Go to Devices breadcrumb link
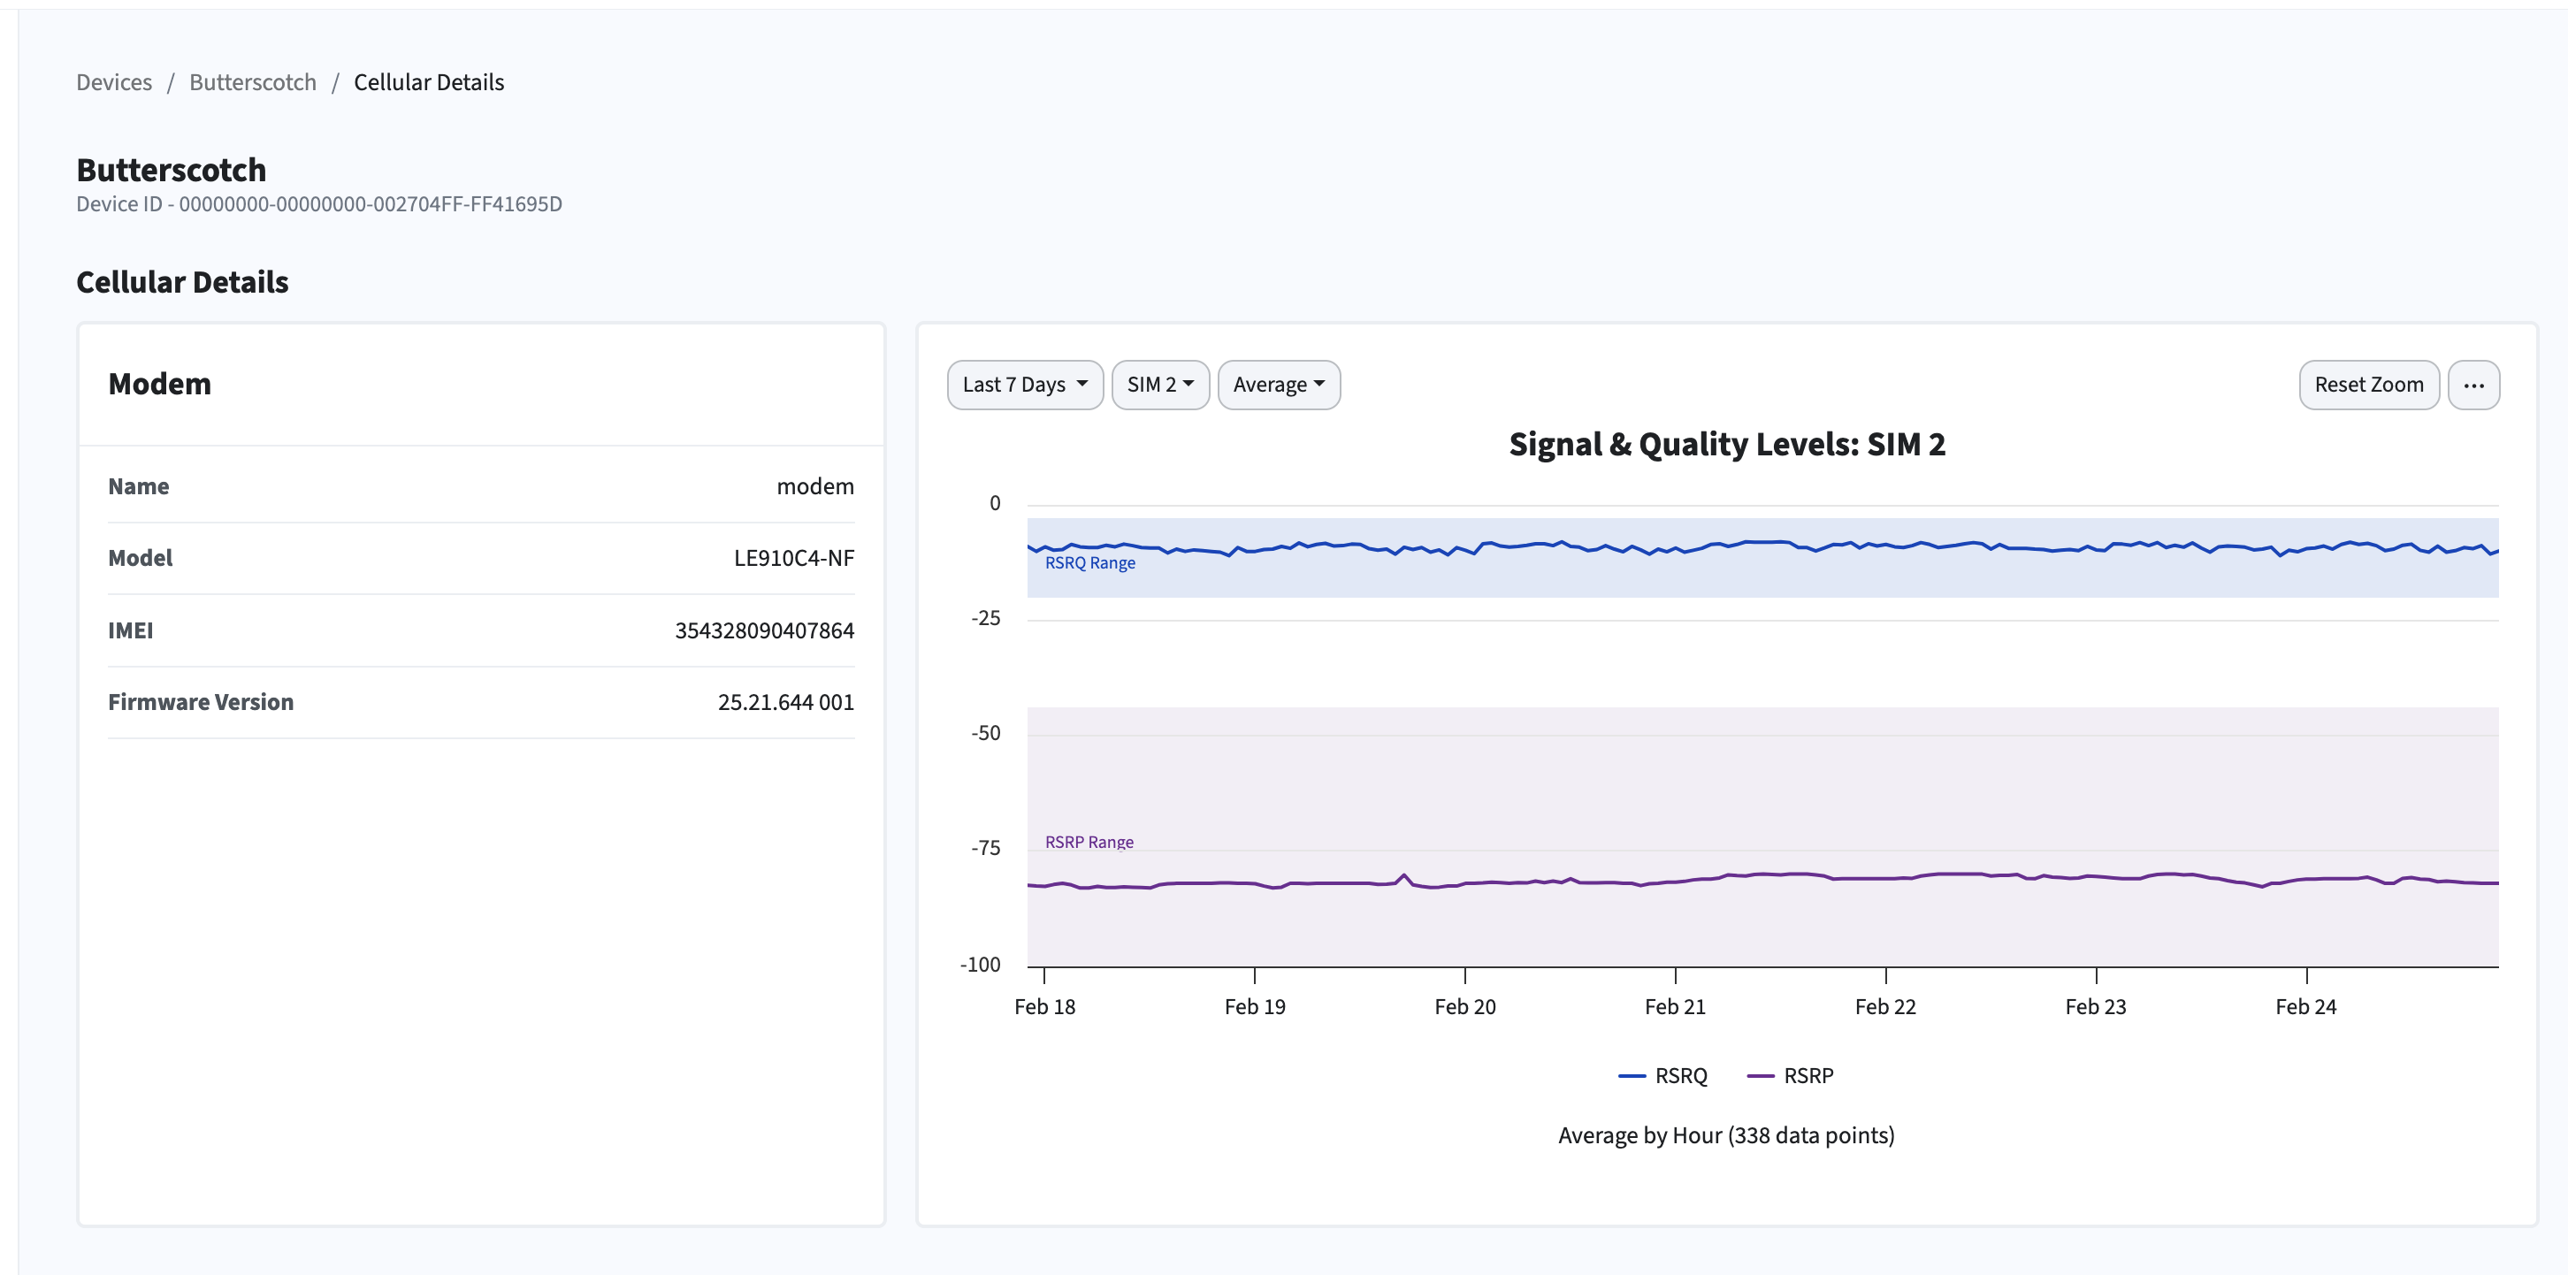 click(114, 81)
